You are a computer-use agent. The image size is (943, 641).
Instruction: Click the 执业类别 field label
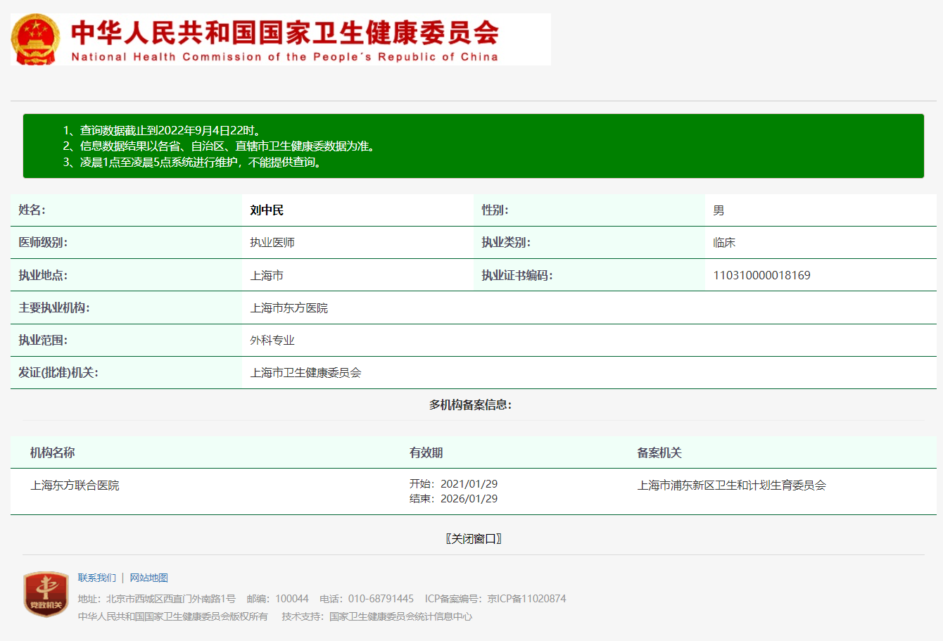pos(506,243)
